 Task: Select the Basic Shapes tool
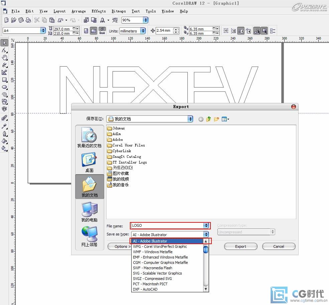4,102
